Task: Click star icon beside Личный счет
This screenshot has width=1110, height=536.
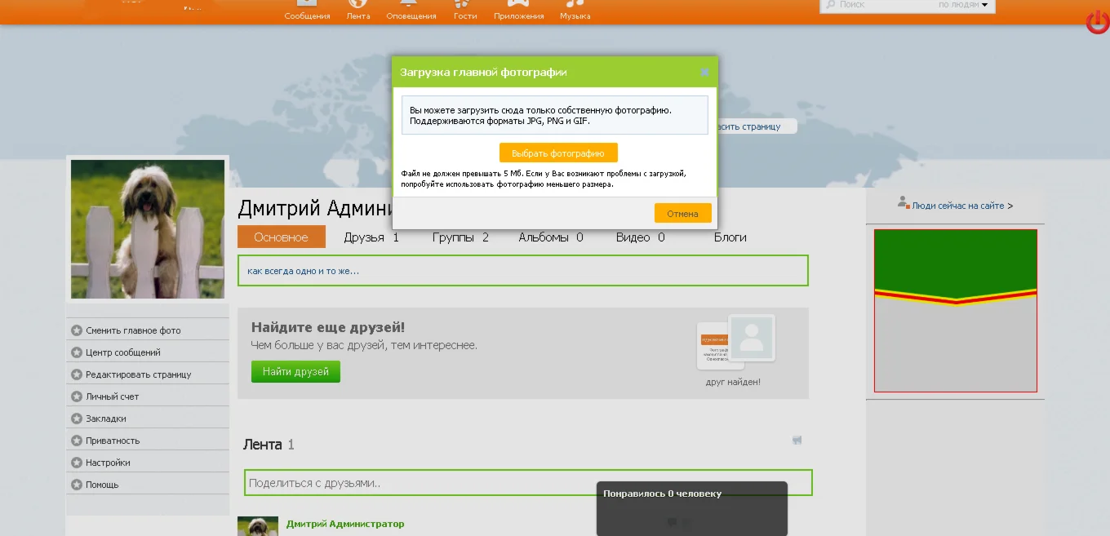Action: coord(77,396)
